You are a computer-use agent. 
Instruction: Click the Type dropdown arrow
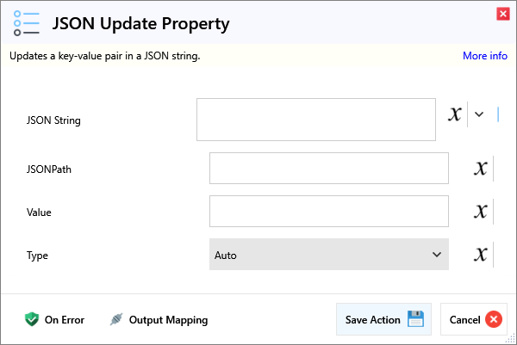click(435, 255)
